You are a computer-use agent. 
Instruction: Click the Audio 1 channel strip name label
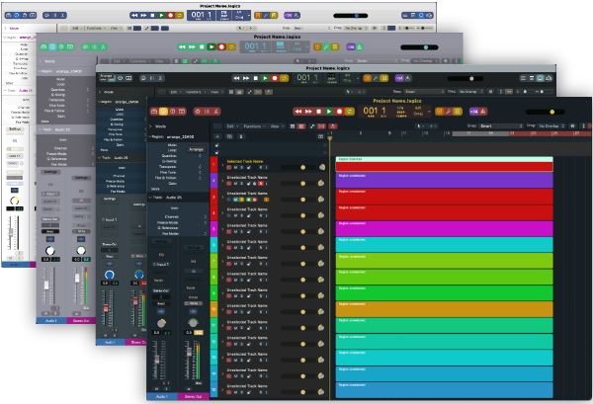pyautogui.click(x=162, y=396)
